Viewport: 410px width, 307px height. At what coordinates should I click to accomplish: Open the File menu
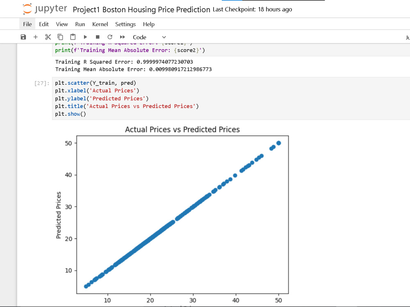pyautogui.click(x=27, y=24)
